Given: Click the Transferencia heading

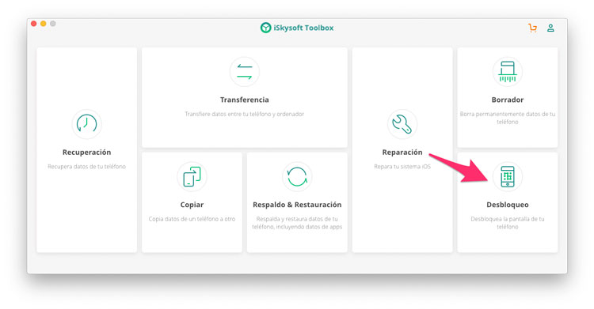Looking at the screenshot, I should 245,100.
